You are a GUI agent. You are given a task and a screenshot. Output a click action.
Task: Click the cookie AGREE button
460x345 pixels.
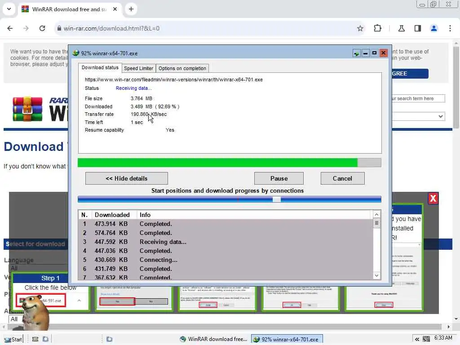[x=410, y=73]
